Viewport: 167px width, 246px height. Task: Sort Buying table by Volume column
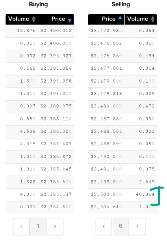pyautogui.click(x=33, y=19)
